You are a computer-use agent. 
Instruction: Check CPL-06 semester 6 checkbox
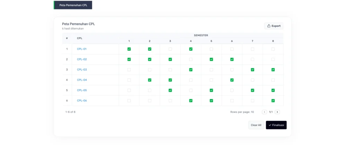coord(232,100)
